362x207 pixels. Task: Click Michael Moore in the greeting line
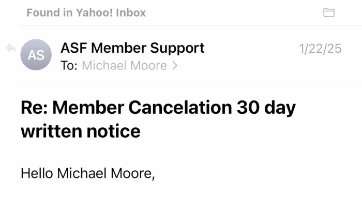pos(105,173)
